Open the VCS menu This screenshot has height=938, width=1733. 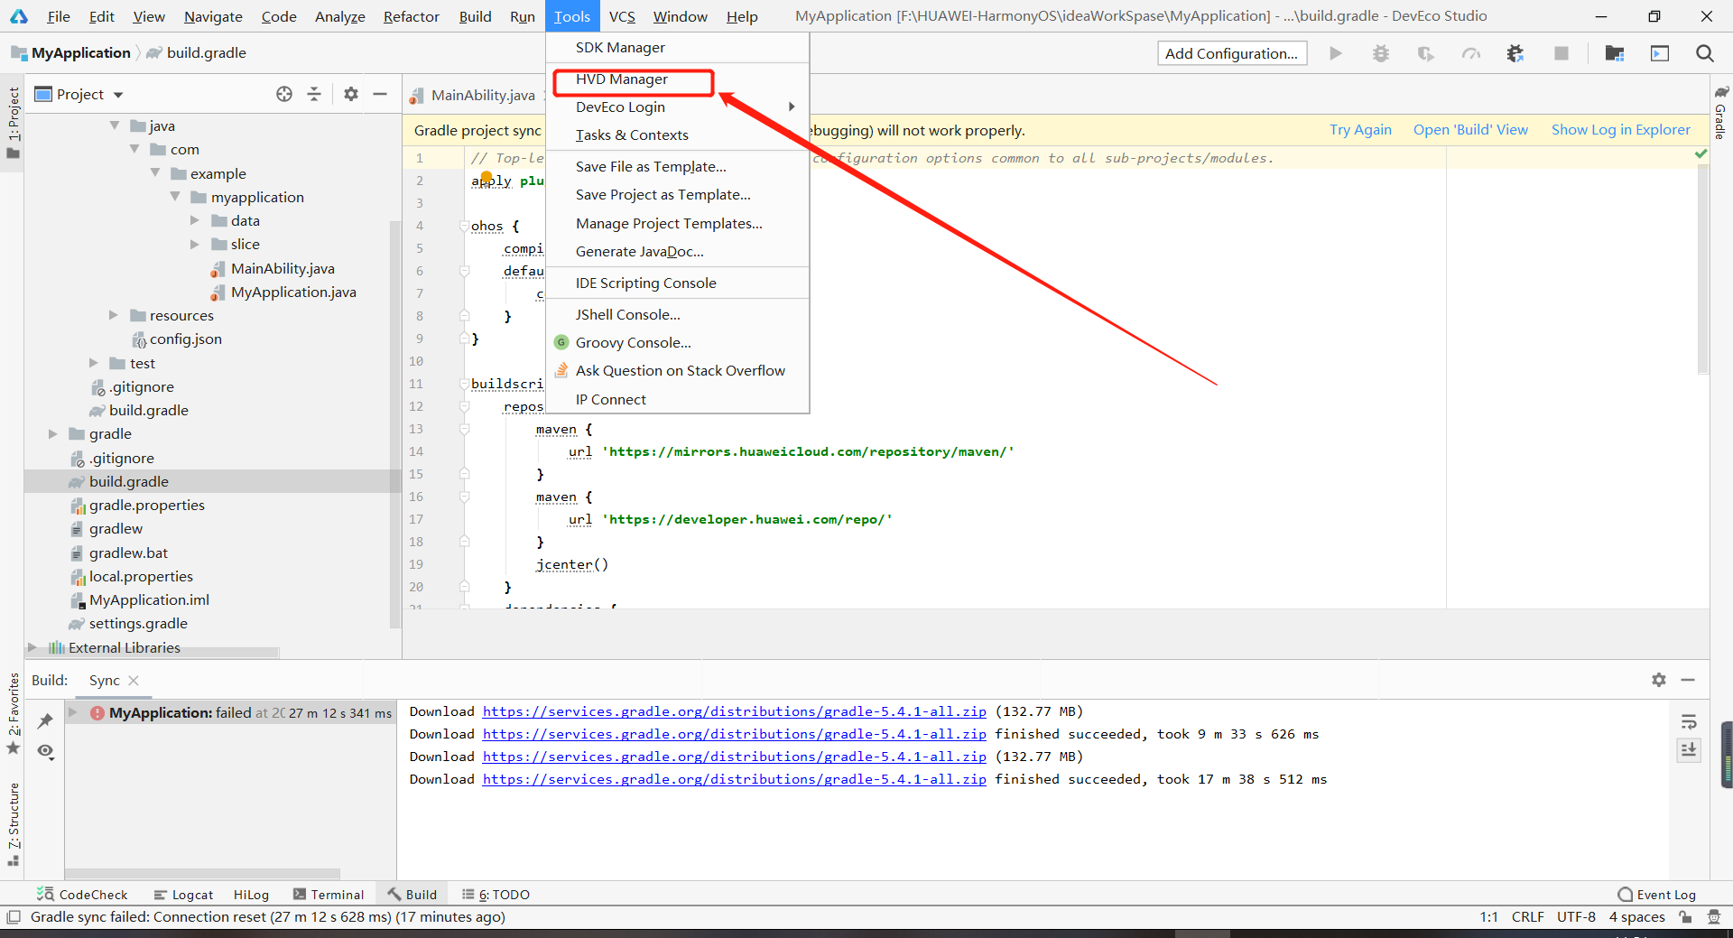[x=622, y=16]
